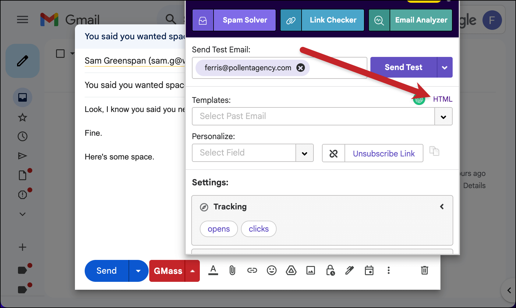Image resolution: width=516 pixels, height=308 pixels.
Task: Open the Select Field dropdown arrow
Action: click(305, 153)
